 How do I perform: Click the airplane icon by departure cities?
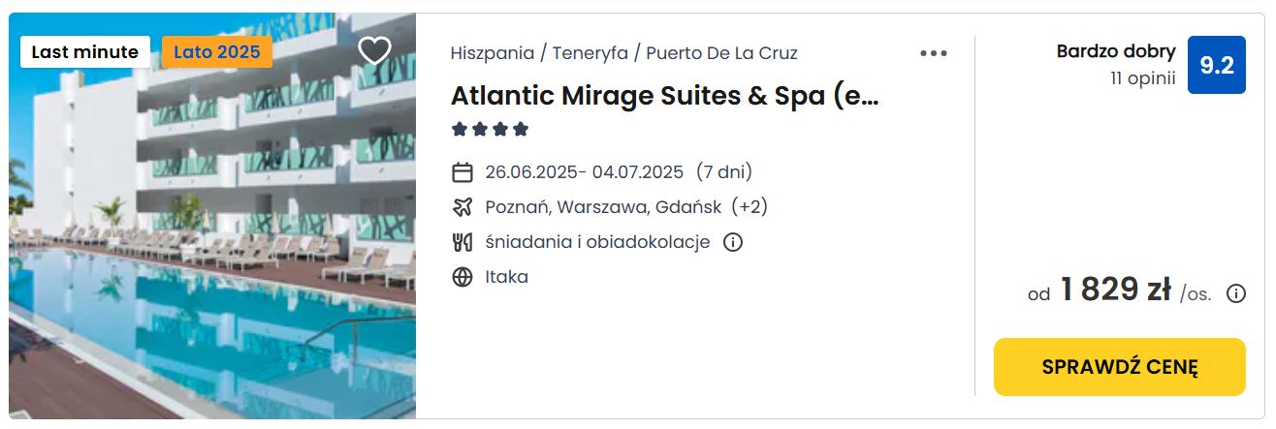463,207
